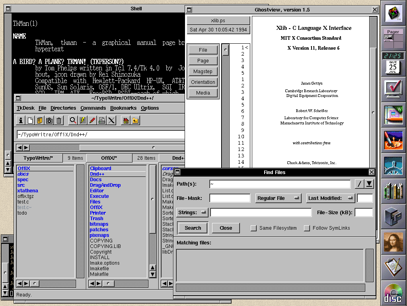Click the clock and calendar dock icon

[x=393, y=63]
